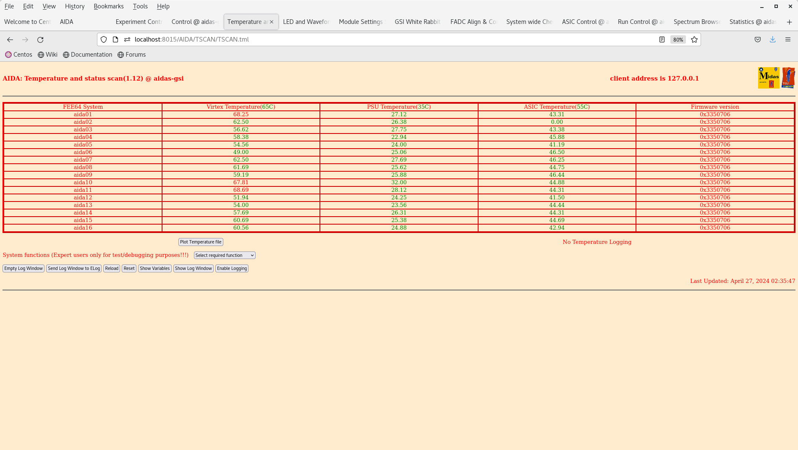
Task: Close the Temperature tab
Action: (x=272, y=22)
